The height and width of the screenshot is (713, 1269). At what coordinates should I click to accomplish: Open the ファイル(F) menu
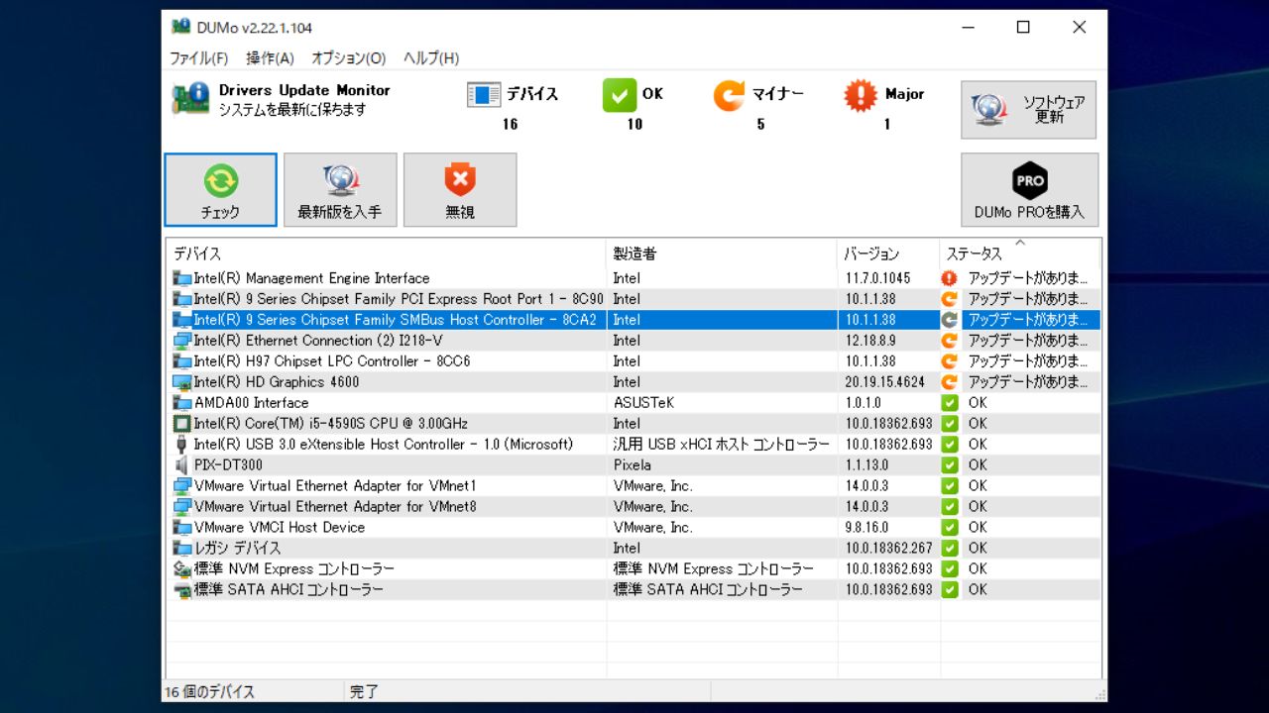coord(198,58)
